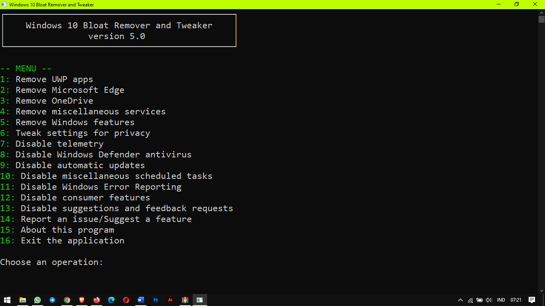
Task: Launch Illustrator from the taskbar
Action: (x=170, y=300)
